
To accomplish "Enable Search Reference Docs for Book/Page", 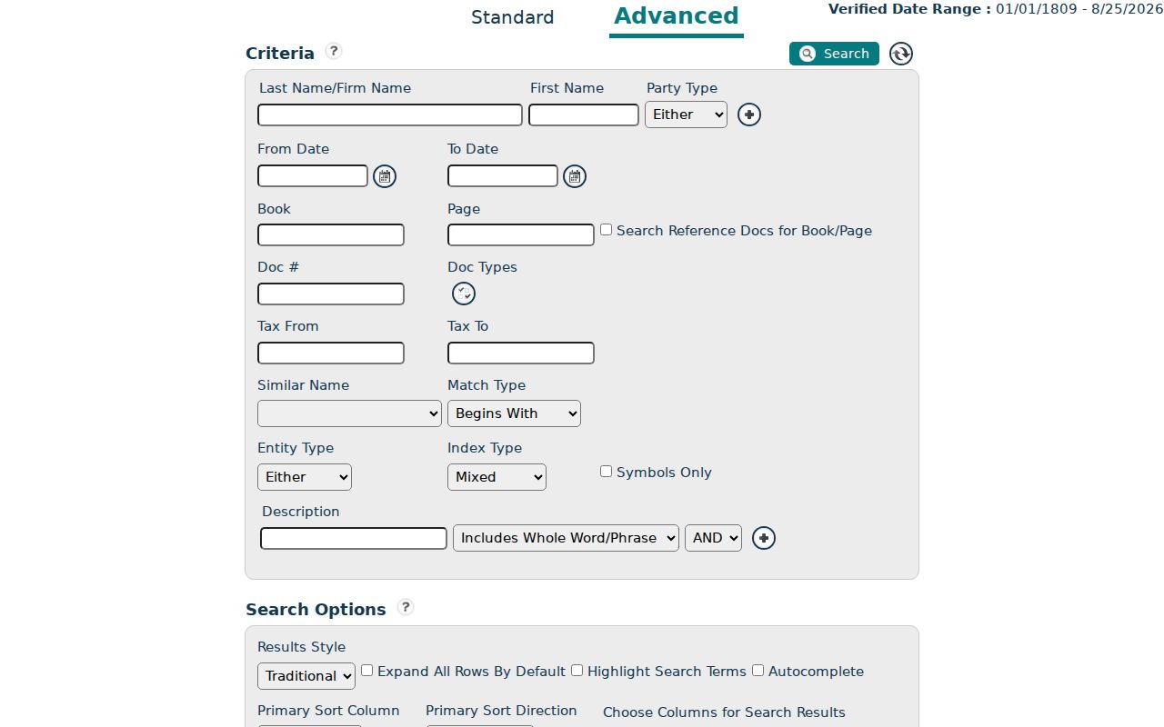I will (606, 230).
